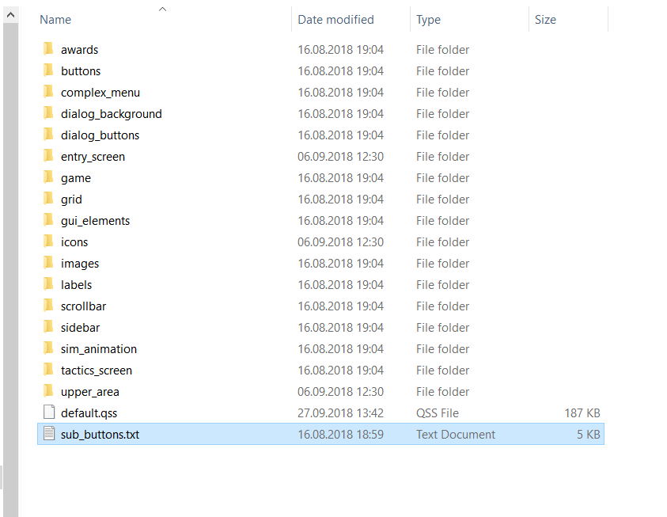Sort files by the Name column header
Viewport: 667px width, 517px height.
pyautogui.click(x=55, y=20)
